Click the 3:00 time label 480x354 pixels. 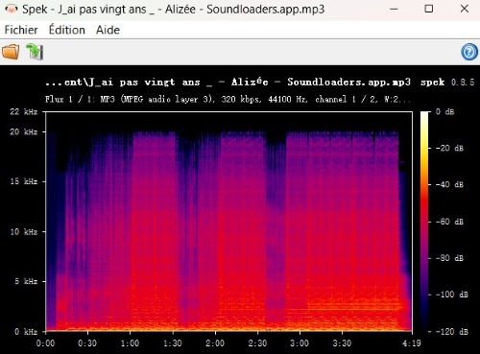(300, 343)
